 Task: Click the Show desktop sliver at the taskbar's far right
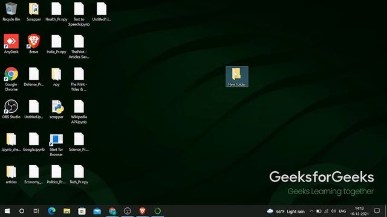386,211
